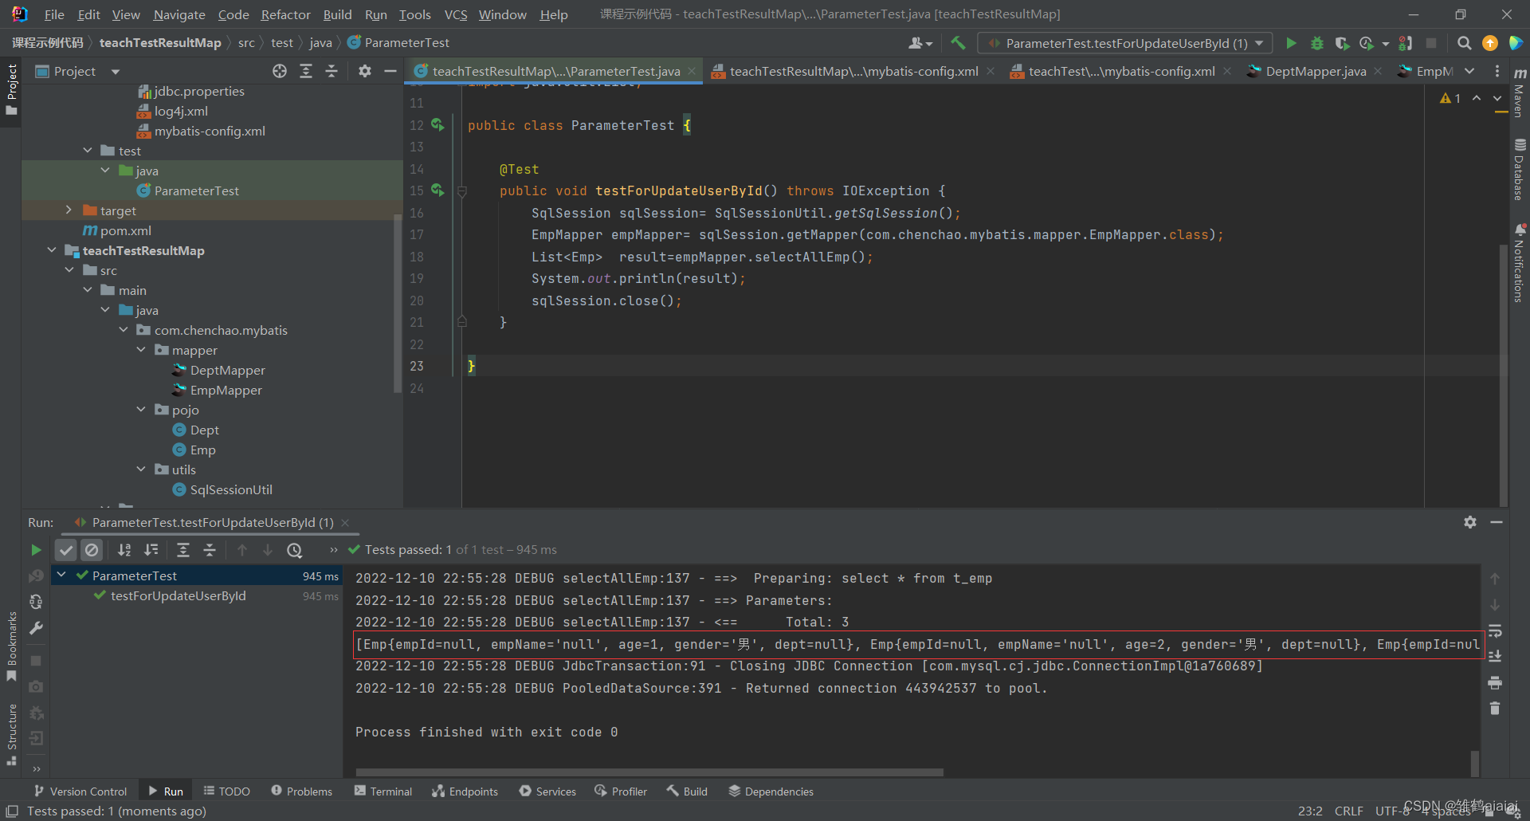This screenshot has height=821, width=1530.
Task: Toggle Show Ignored tests filter button
Action: pyautogui.click(x=92, y=550)
